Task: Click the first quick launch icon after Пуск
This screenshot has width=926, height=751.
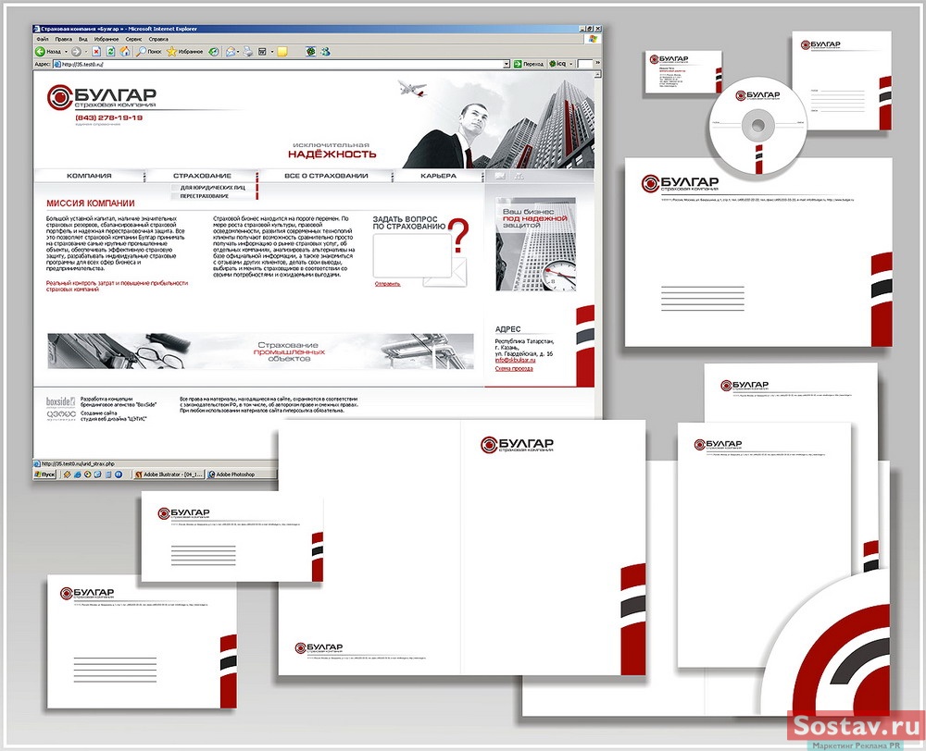Action: coord(68,474)
